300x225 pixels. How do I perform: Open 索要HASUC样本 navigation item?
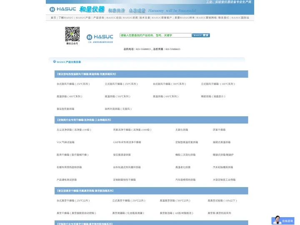tap(185, 17)
